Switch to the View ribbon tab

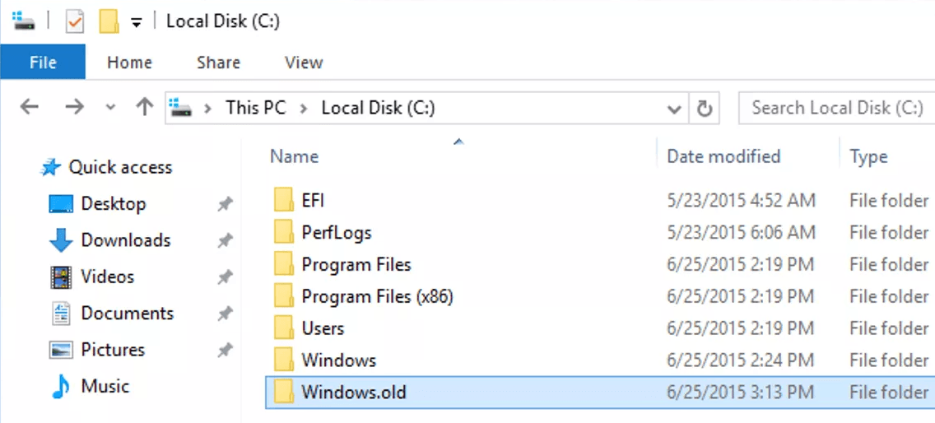click(303, 63)
